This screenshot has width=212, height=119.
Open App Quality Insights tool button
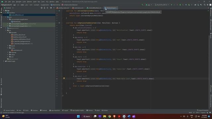(x=77, y=110)
